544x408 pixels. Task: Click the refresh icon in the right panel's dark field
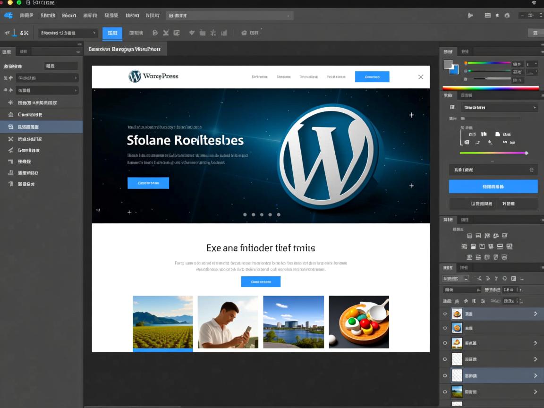click(532, 170)
